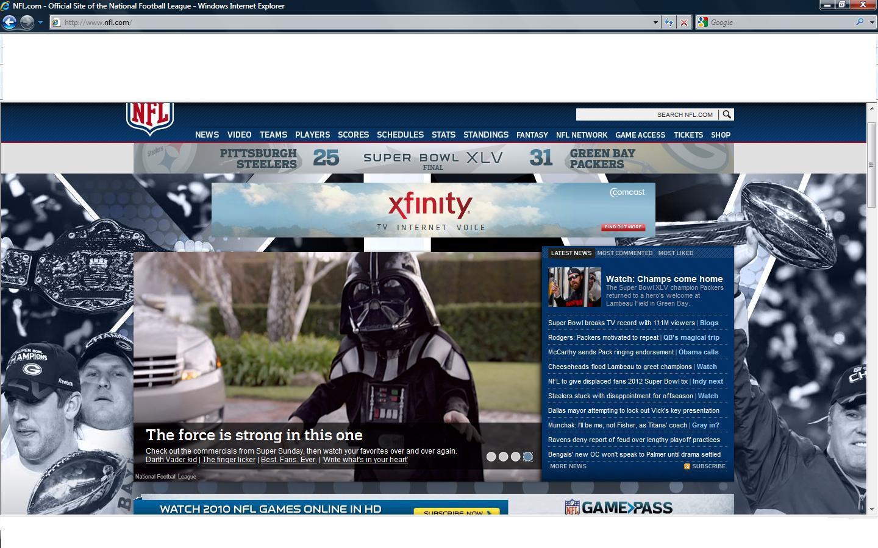This screenshot has width=878, height=548.
Task: Select the fourth carousel slide dot
Action: (528, 457)
